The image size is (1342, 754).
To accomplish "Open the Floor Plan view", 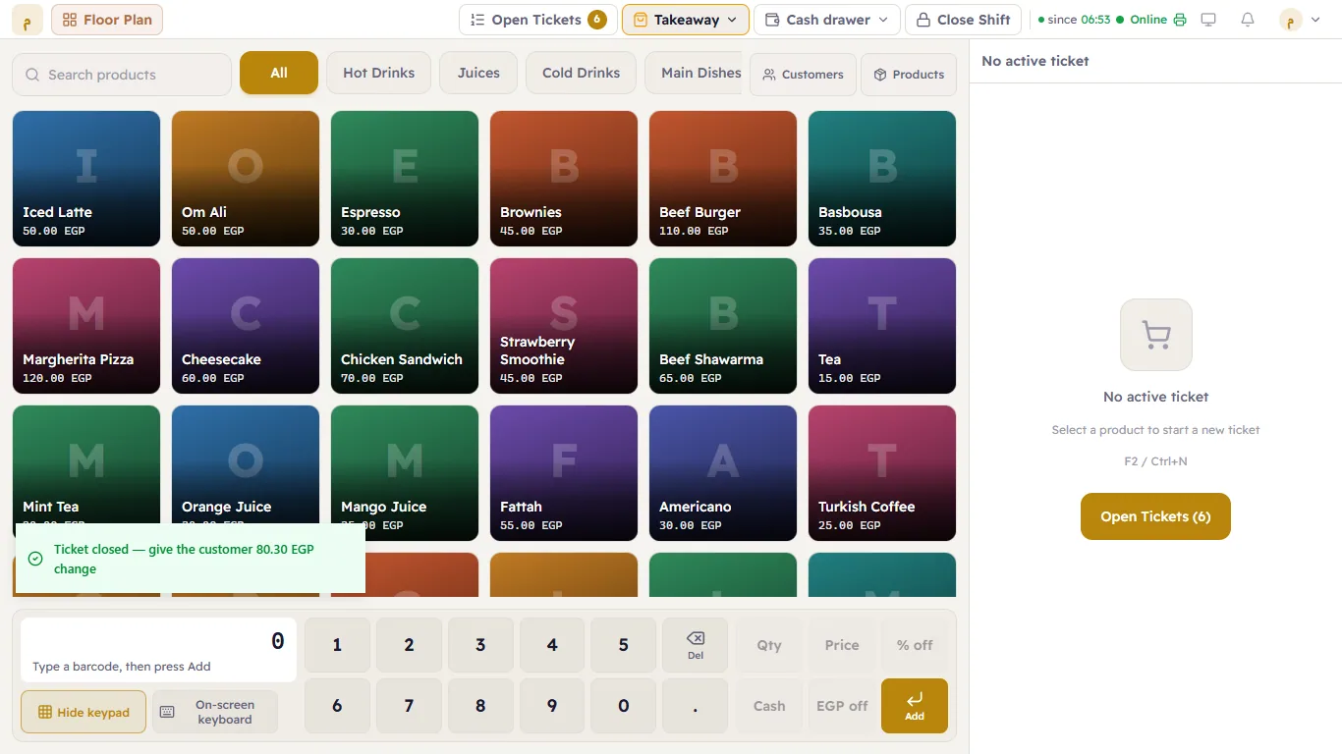I will coord(107,20).
